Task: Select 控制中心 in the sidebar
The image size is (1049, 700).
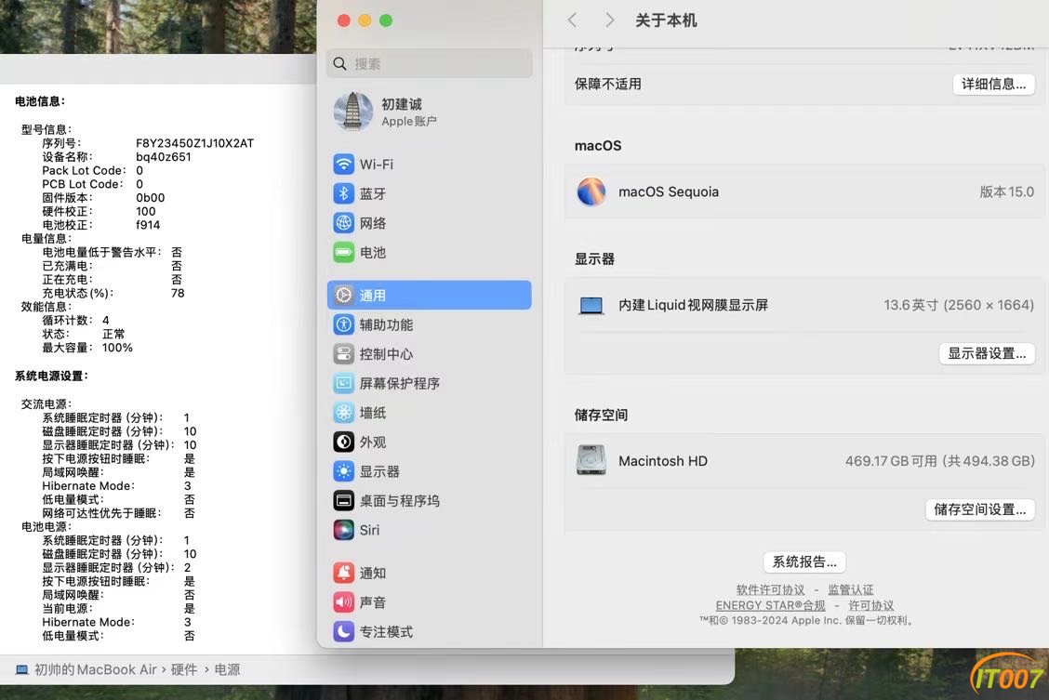Action: 386,354
